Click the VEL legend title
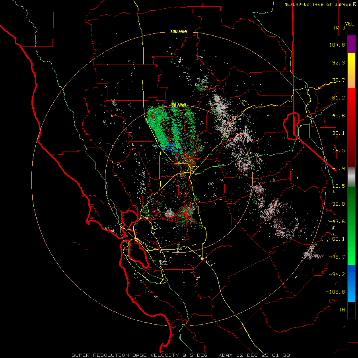The height and width of the screenshot is (358, 358). (349, 24)
